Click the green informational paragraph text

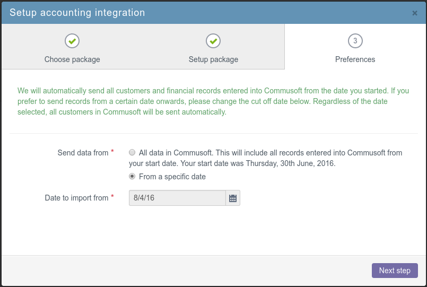[213, 101]
